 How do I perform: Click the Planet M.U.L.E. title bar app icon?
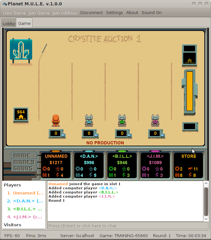pyautogui.click(x=5, y=4)
